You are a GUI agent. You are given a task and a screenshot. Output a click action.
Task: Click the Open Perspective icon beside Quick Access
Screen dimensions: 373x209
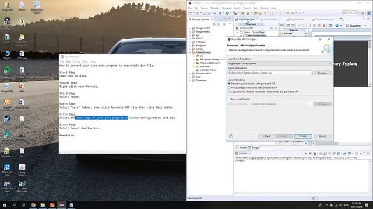pos(363,13)
